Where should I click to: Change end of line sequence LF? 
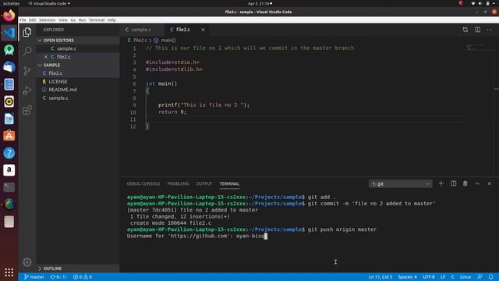click(443, 277)
